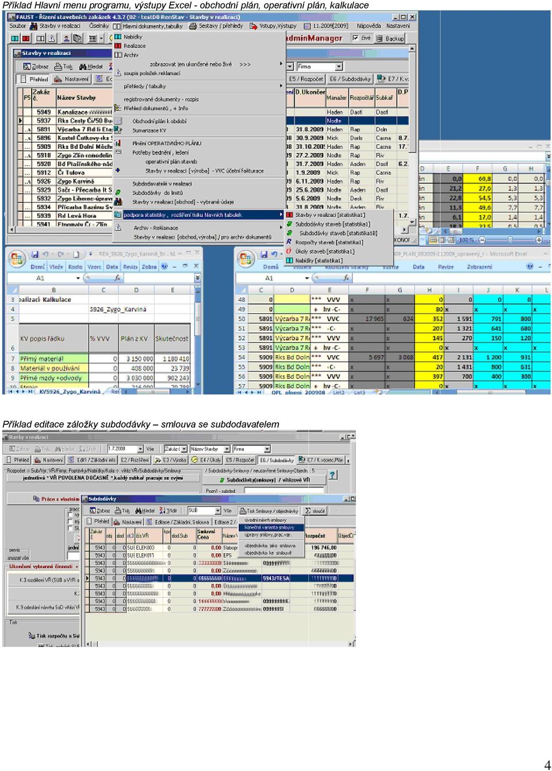Choose konečná varianta smlouvy option
This screenshot has height=771, width=552.
[270, 527]
